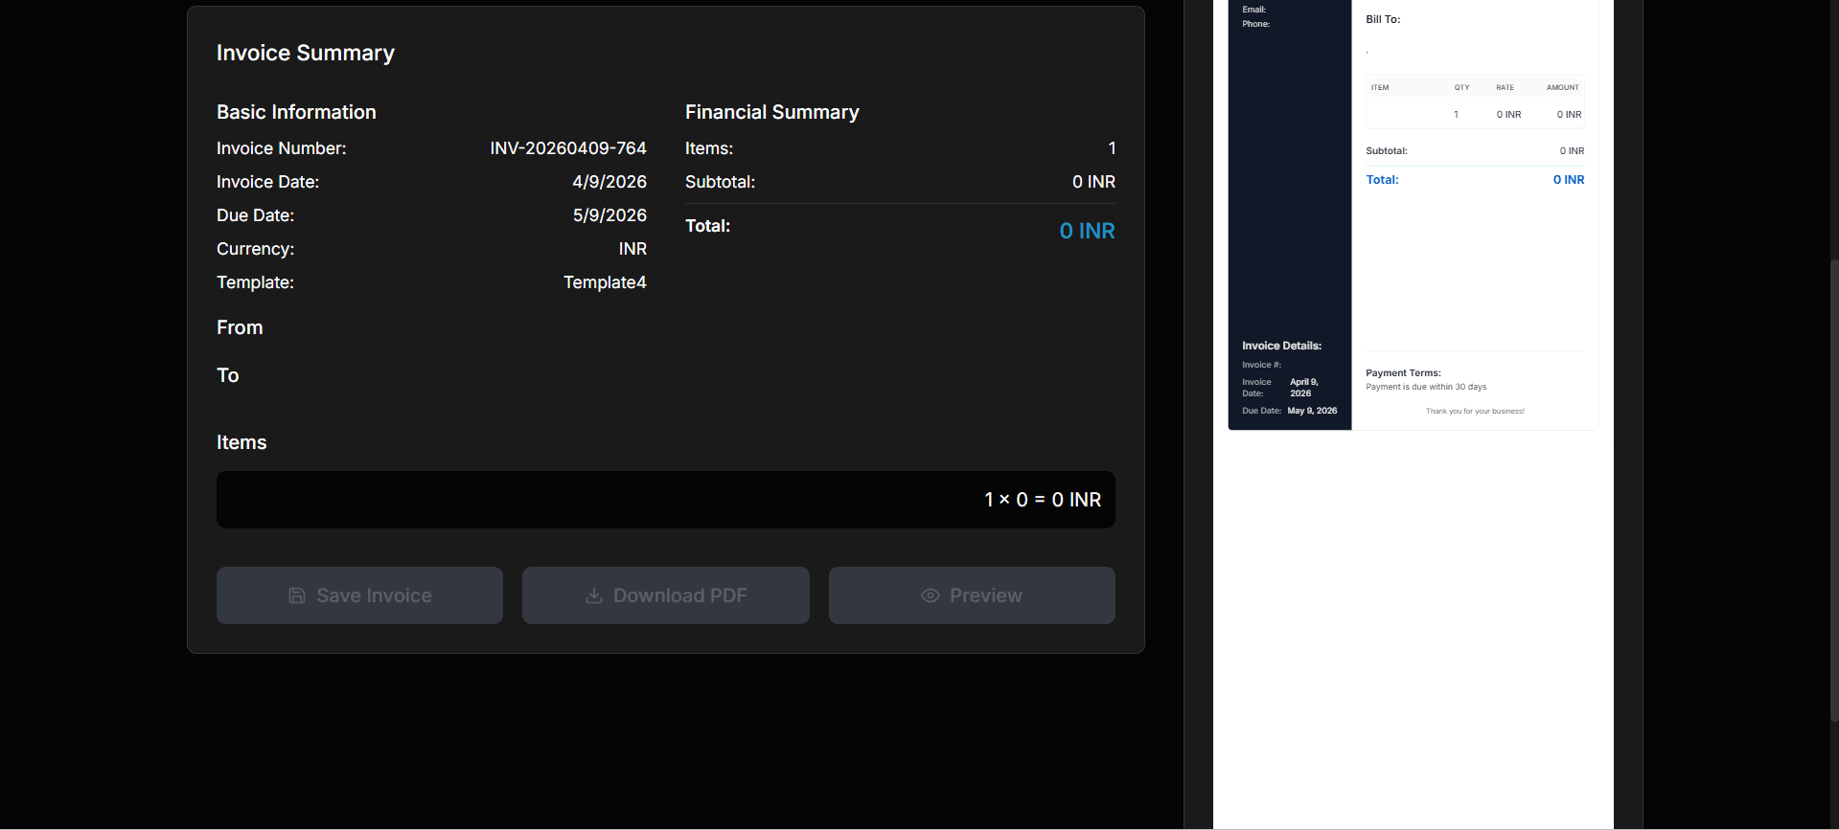1839x830 pixels.
Task: Click the From section heading
Action: tap(240, 327)
